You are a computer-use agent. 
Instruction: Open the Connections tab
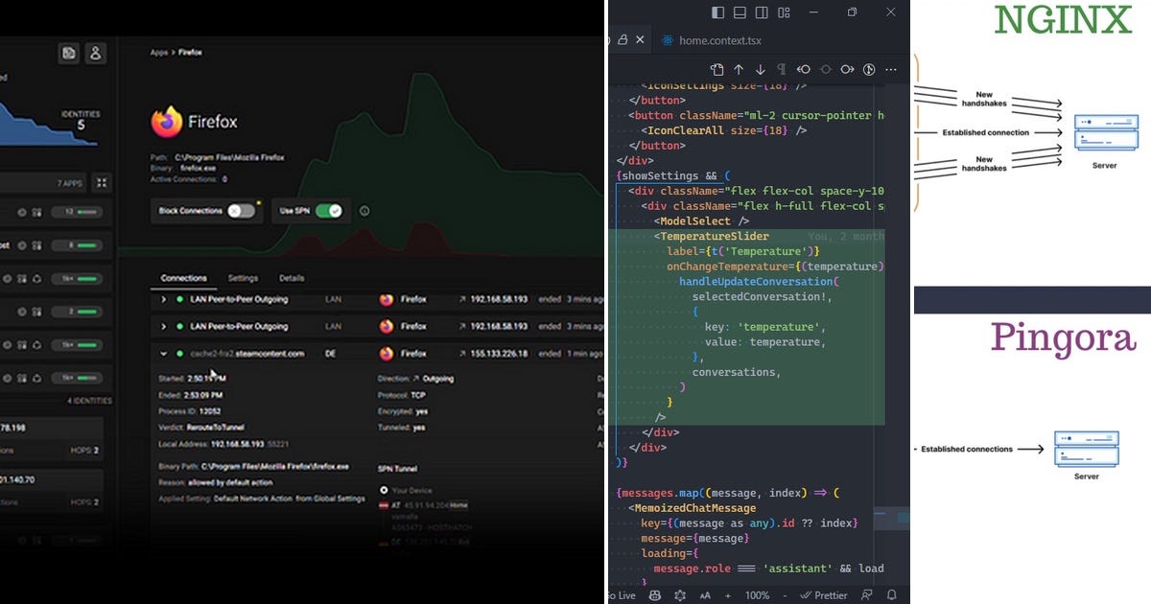(183, 278)
